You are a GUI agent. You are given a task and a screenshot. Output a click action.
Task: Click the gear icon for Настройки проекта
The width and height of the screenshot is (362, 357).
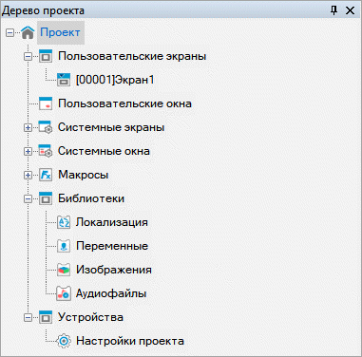(x=64, y=341)
